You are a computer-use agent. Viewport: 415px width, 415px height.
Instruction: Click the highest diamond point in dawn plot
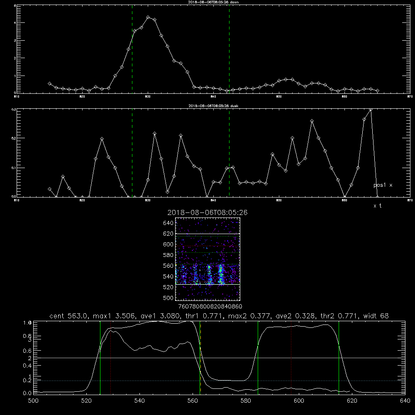(x=148, y=17)
